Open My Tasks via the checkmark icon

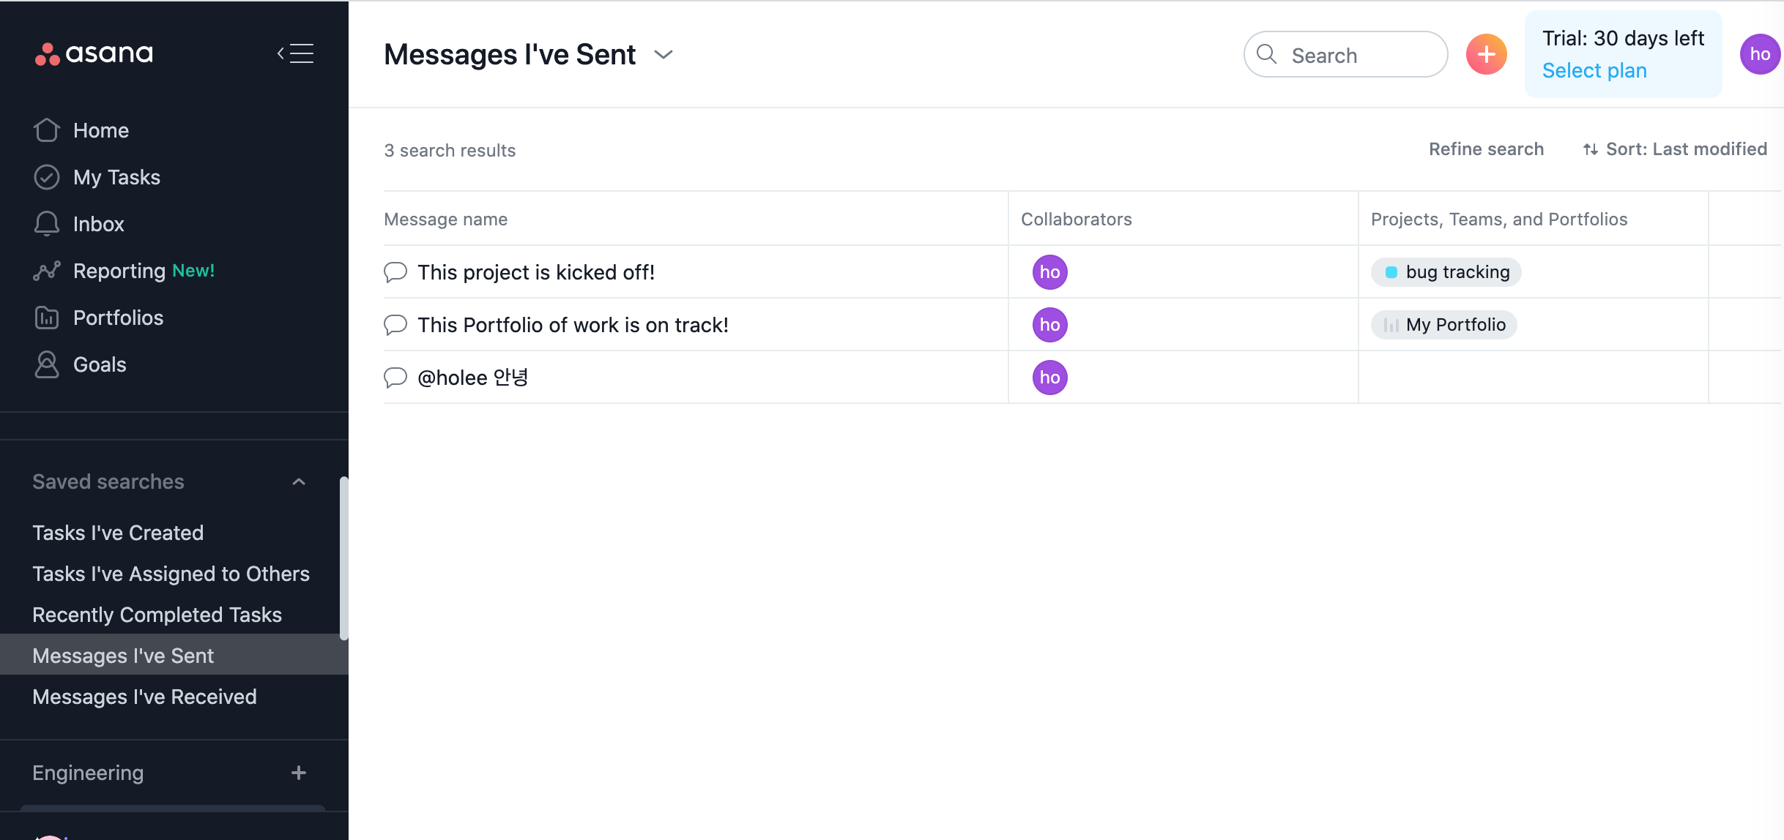click(x=47, y=177)
